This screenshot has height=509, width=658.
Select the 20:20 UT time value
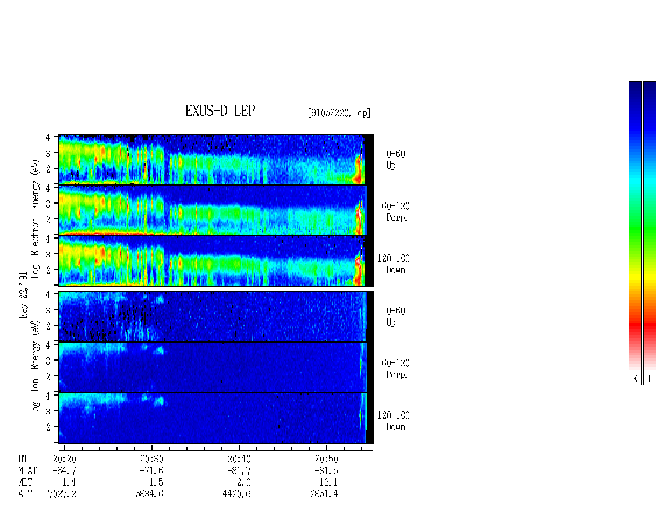[65, 459]
